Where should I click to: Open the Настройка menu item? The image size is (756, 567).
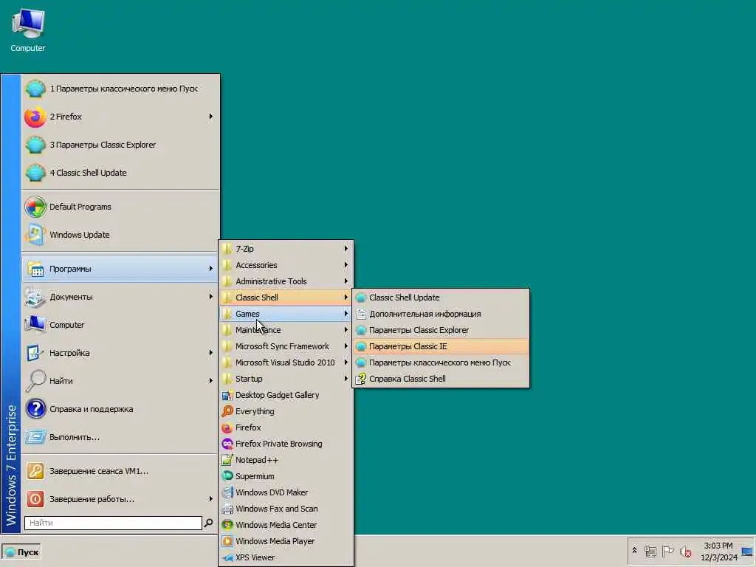[120, 353]
